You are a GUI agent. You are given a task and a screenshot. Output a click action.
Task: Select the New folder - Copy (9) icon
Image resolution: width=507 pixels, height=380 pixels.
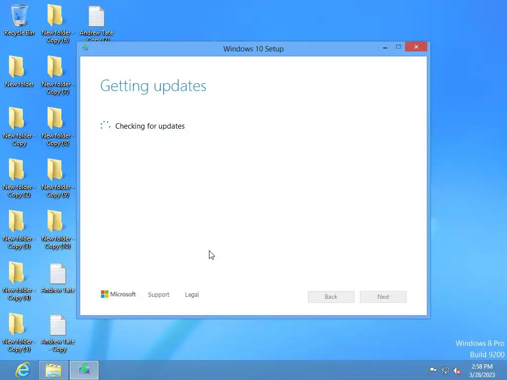57,178
